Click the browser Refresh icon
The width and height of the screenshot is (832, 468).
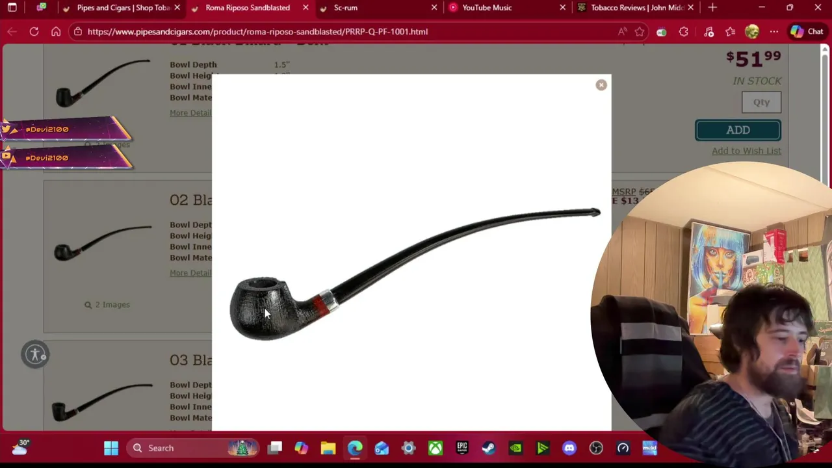(x=34, y=31)
